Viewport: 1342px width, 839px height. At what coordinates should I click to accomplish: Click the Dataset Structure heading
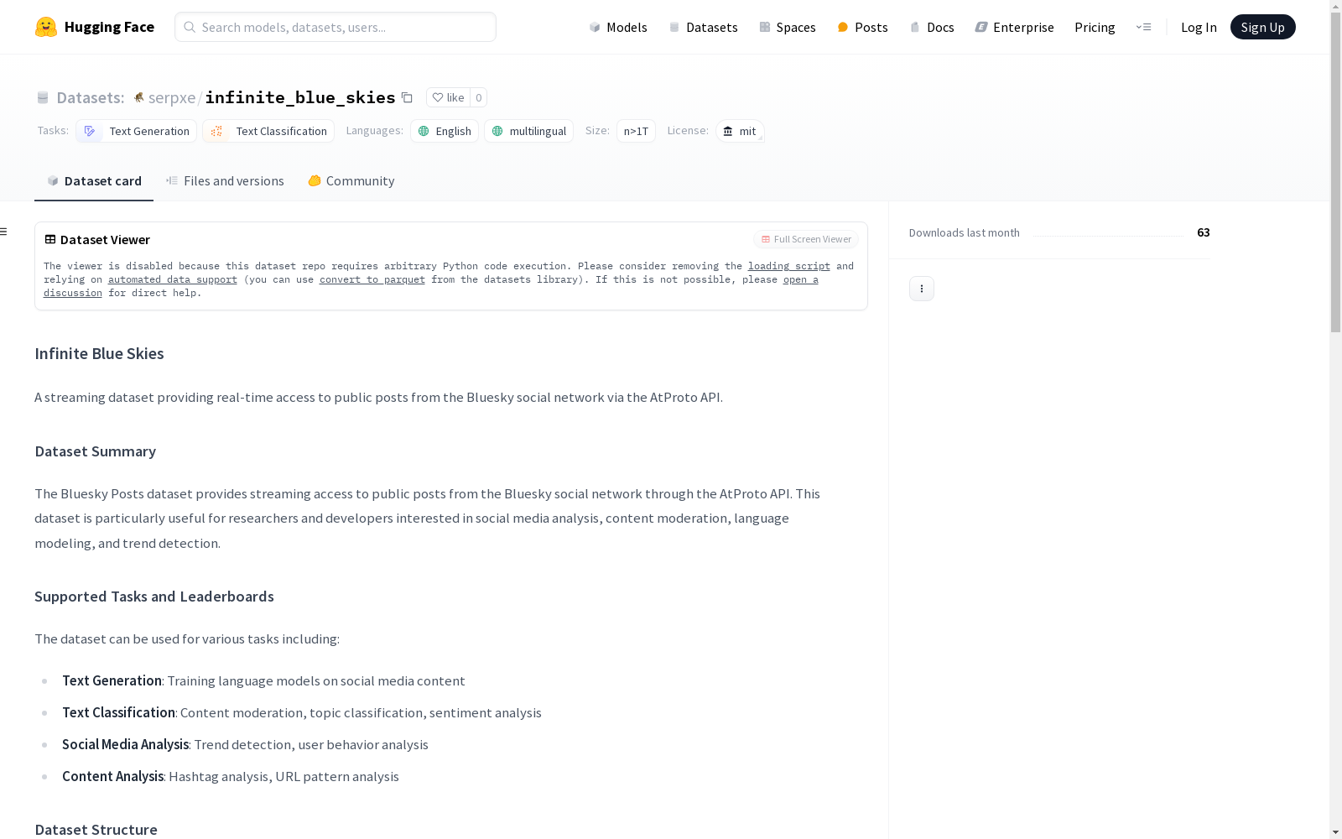coord(96,830)
